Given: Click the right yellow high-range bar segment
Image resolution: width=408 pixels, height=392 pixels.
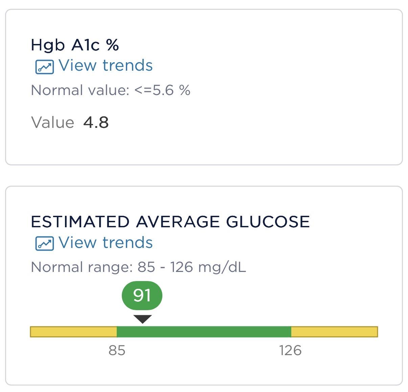Looking at the screenshot, I should pyautogui.click(x=334, y=332).
